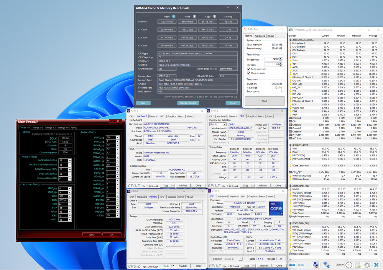Click OK button in Mem TweakIt
Screen dimensions: 383x270
[112, 235]
